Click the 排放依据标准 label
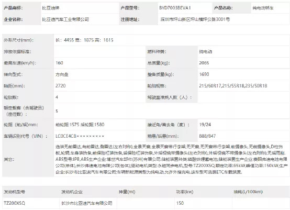 tap(17, 52)
